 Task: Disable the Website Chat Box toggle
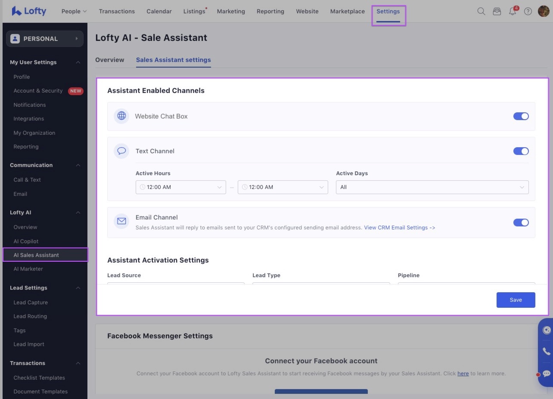tap(521, 116)
